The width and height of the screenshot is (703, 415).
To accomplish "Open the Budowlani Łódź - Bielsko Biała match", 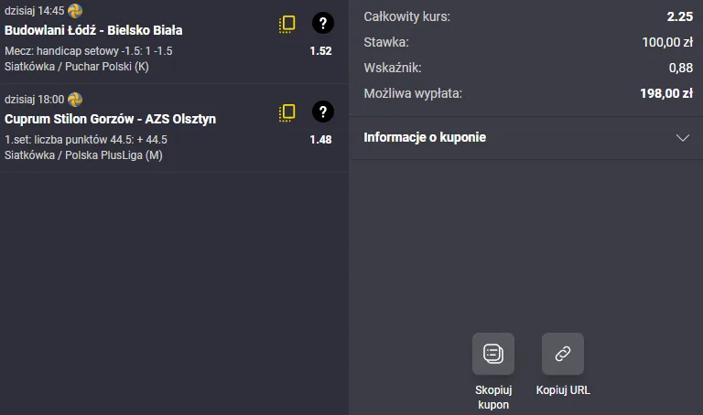I will (x=93, y=30).
